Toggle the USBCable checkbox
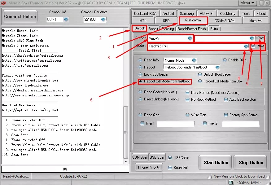 170,158
